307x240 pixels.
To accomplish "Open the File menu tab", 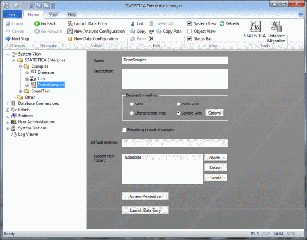I will coord(12,14).
